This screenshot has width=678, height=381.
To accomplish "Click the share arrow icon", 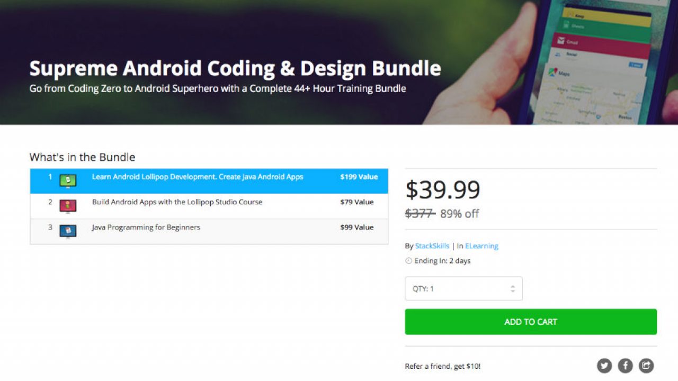I will pyautogui.click(x=646, y=366).
